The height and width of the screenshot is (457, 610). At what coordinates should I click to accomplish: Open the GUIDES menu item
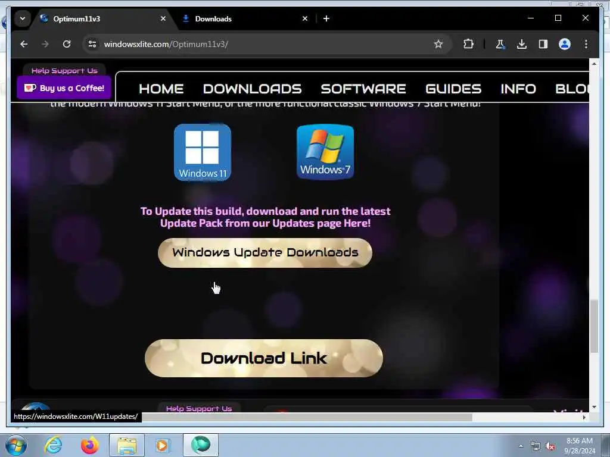point(453,89)
